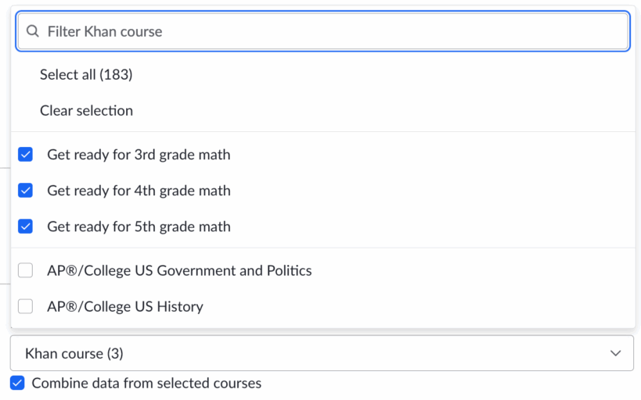Image resolution: width=641 pixels, height=400 pixels.
Task: Disable the Combine data checkbox
Action: pos(17,383)
